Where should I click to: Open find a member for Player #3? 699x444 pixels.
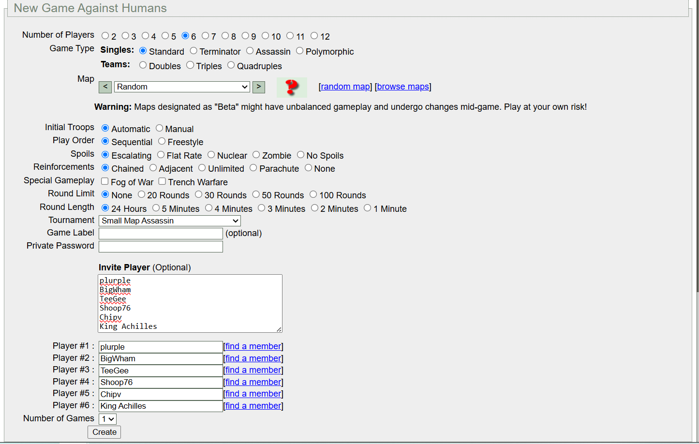253,370
